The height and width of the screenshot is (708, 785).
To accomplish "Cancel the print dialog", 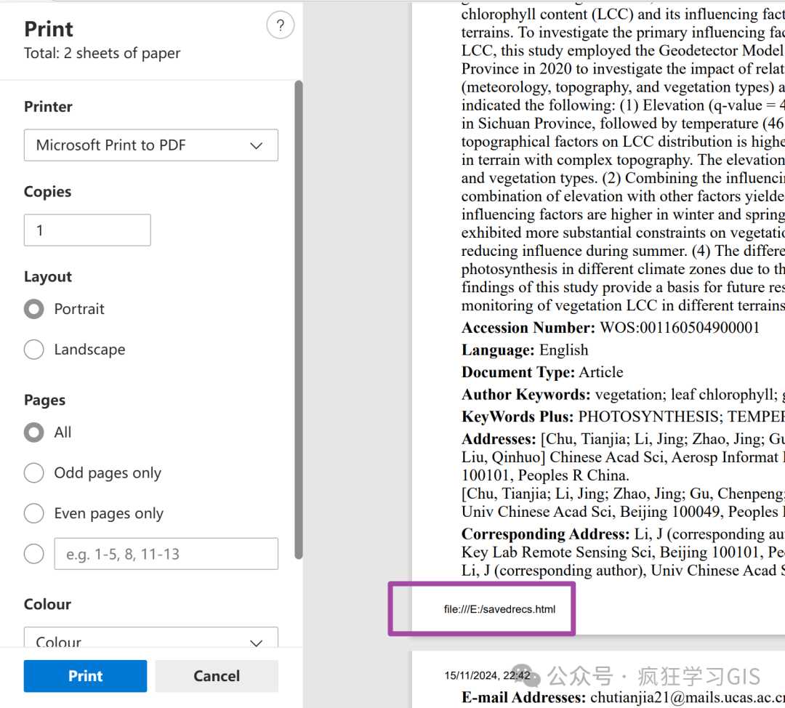I will (x=217, y=676).
